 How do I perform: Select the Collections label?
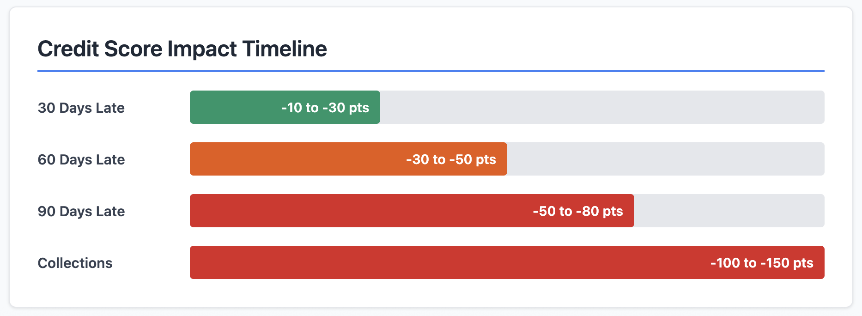[75, 263]
